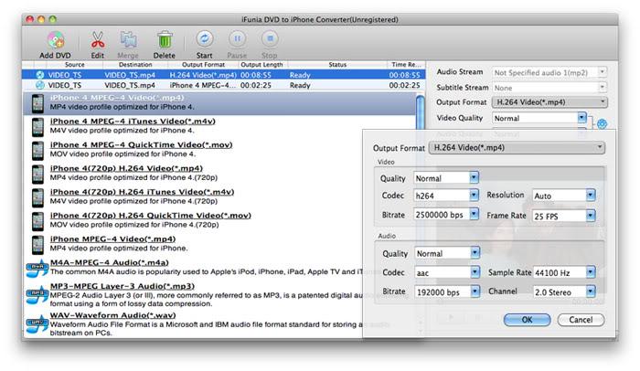640x371 pixels.
Task: Click iPhone 4 QuickTime Video phone icon
Action: (37, 151)
